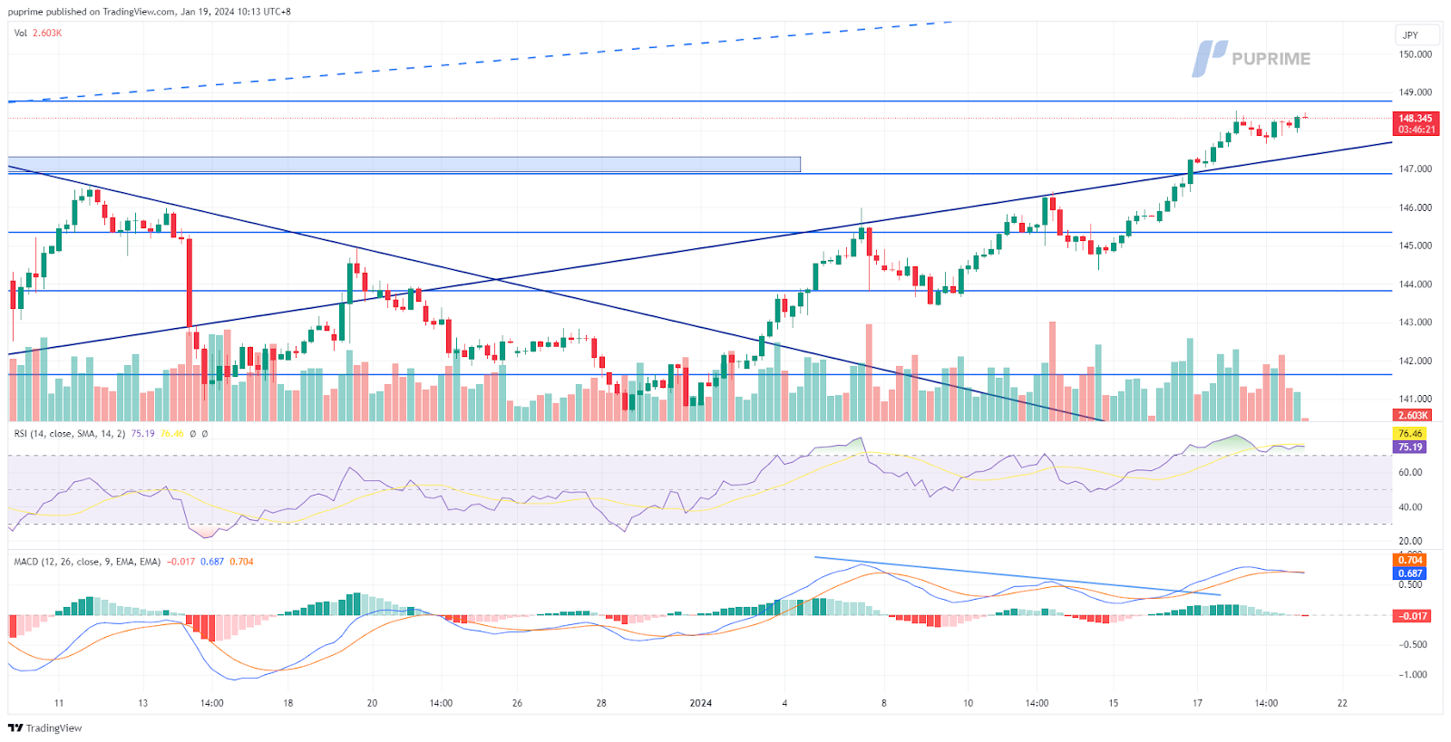Click the 40.00 RSI axis tick
Screen dimensions: 1451x742
(x=1410, y=507)
